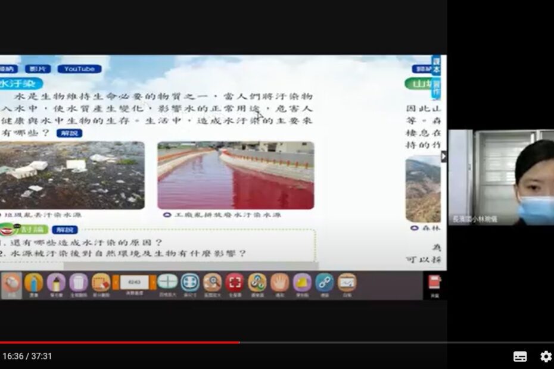Select the mouse pointer tool in toolbar
Image resolution: width=554 pixels, height=369 pixels.
point(11,284)
